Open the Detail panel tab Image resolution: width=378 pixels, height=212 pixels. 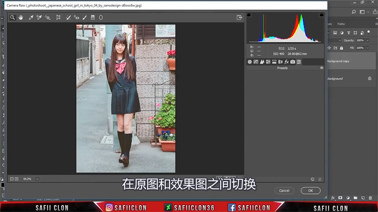(262, 62)
